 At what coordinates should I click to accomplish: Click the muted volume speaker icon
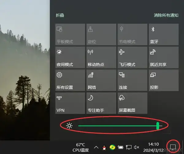(x=136, y=147)
